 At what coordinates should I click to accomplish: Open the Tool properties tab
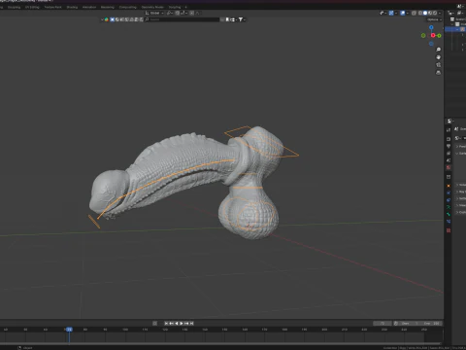449,130
